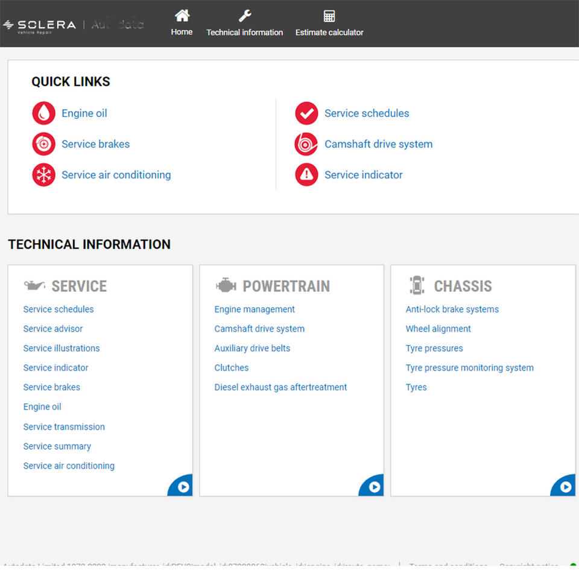Expand the Chassis panel arrow button

(x=565, y=487)
